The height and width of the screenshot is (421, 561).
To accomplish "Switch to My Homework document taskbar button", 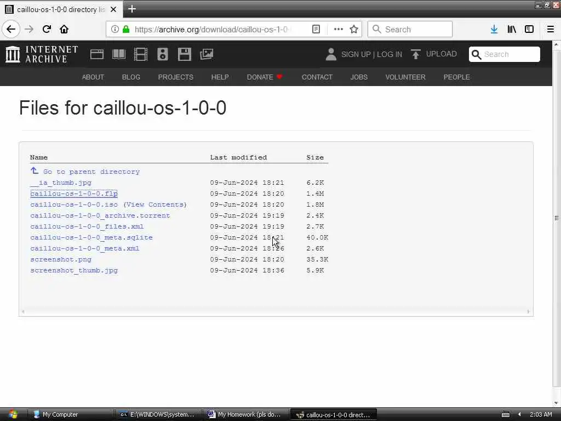I will tap(246, 414).
